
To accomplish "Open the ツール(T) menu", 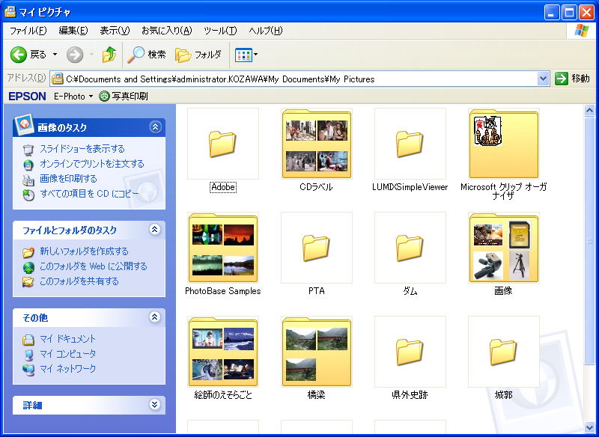I will pyautogui.click(x=220, y=31).
